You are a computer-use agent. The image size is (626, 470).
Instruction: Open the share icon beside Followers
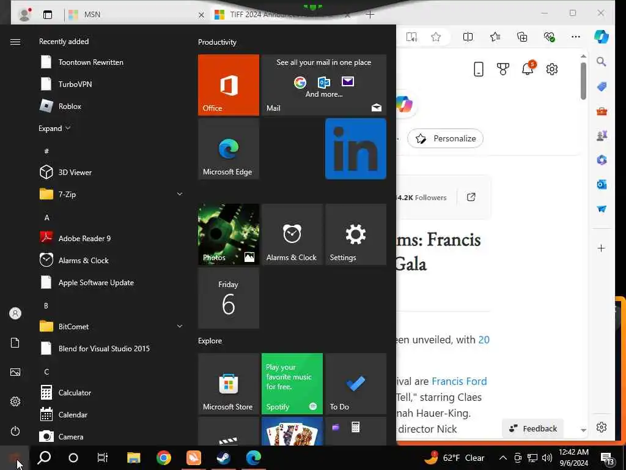pos(471,197)
